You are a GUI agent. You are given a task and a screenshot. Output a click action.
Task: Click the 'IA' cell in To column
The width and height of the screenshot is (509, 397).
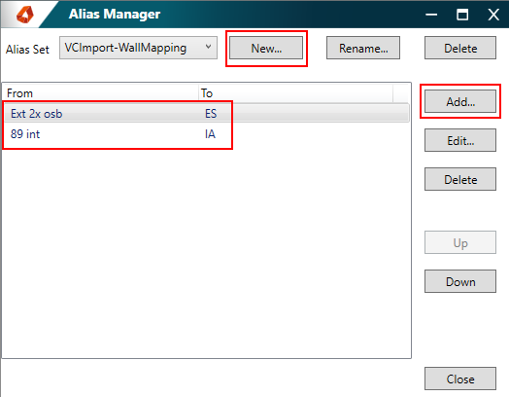click(x=210, y=134)
